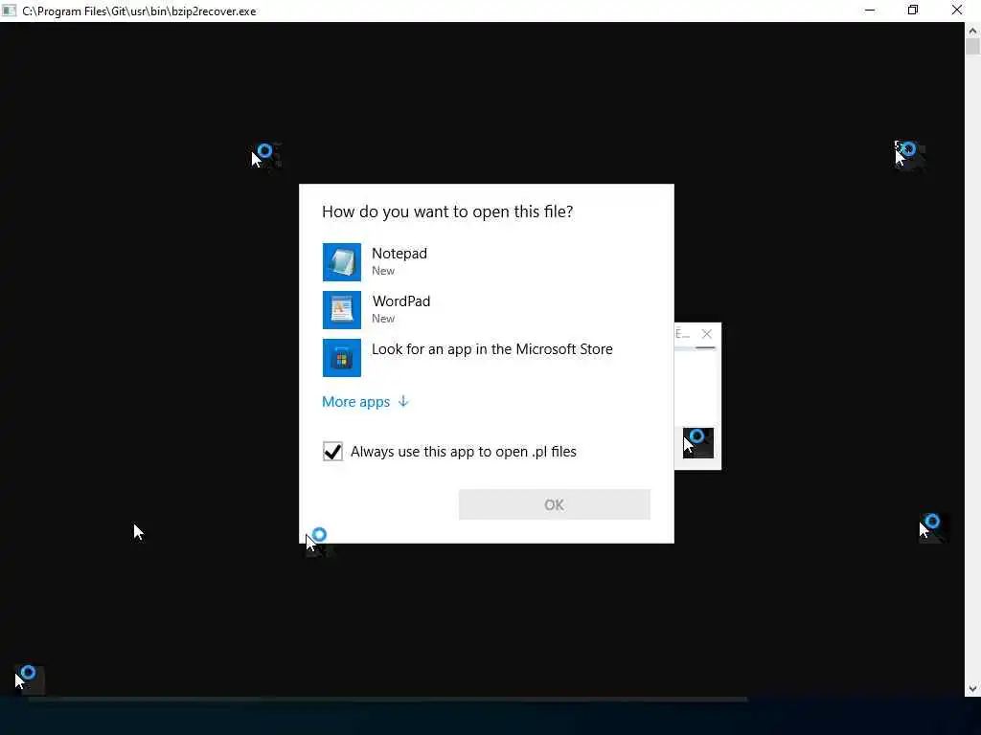This screenshot has width=981, height=735.
Task: Click the horizontal scrollbar thumb
Action: [x=388, y=699]
